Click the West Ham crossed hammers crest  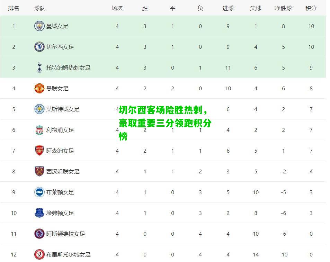coord(39,171)
